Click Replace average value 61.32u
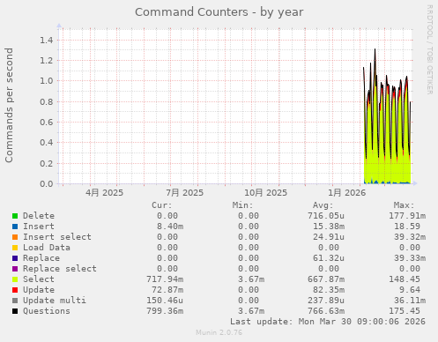 pyautogui.click(x=329, y=258)
